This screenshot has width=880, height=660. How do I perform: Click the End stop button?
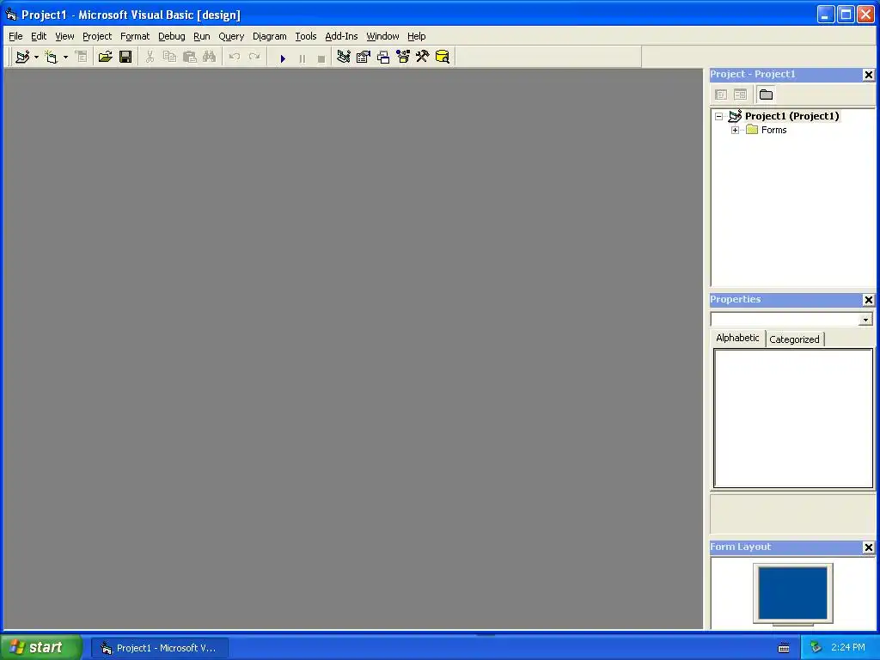(x=321, y=58)
